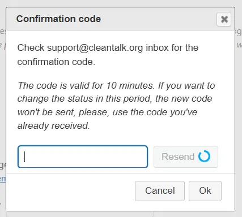Confirm the code with Ok
This screenshot has width=242, height=217.
[x=205, y=191]
